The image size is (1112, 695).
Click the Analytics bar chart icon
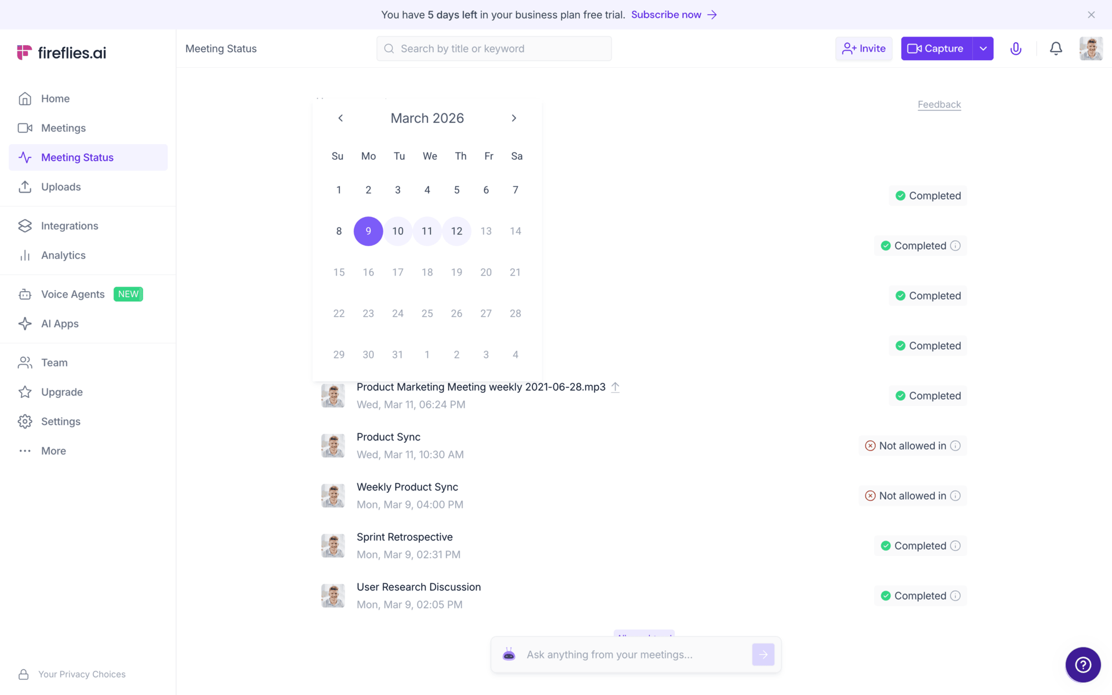coord(25,255)
